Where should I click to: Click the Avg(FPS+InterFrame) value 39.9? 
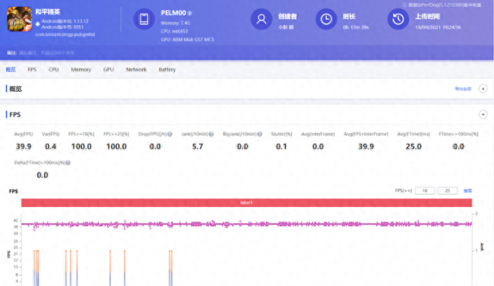(366, 146)
